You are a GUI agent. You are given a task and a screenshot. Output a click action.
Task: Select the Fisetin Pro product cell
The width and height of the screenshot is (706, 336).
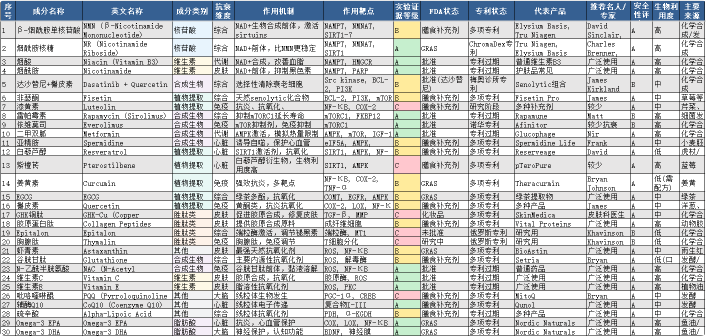[550, 97]
